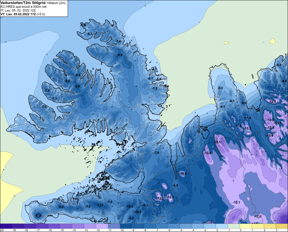The height and width of the screenshot is (232, 288).
Task: Click the -10.1 temperature value
Action: click(x=144, y=205)
